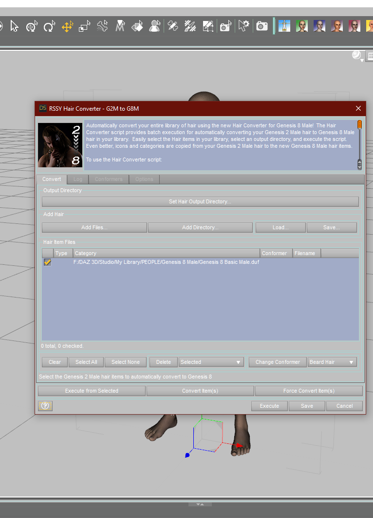Viewport: 373px width, 518px height.
Task: Open the Options tab
Action: (144, 179)
